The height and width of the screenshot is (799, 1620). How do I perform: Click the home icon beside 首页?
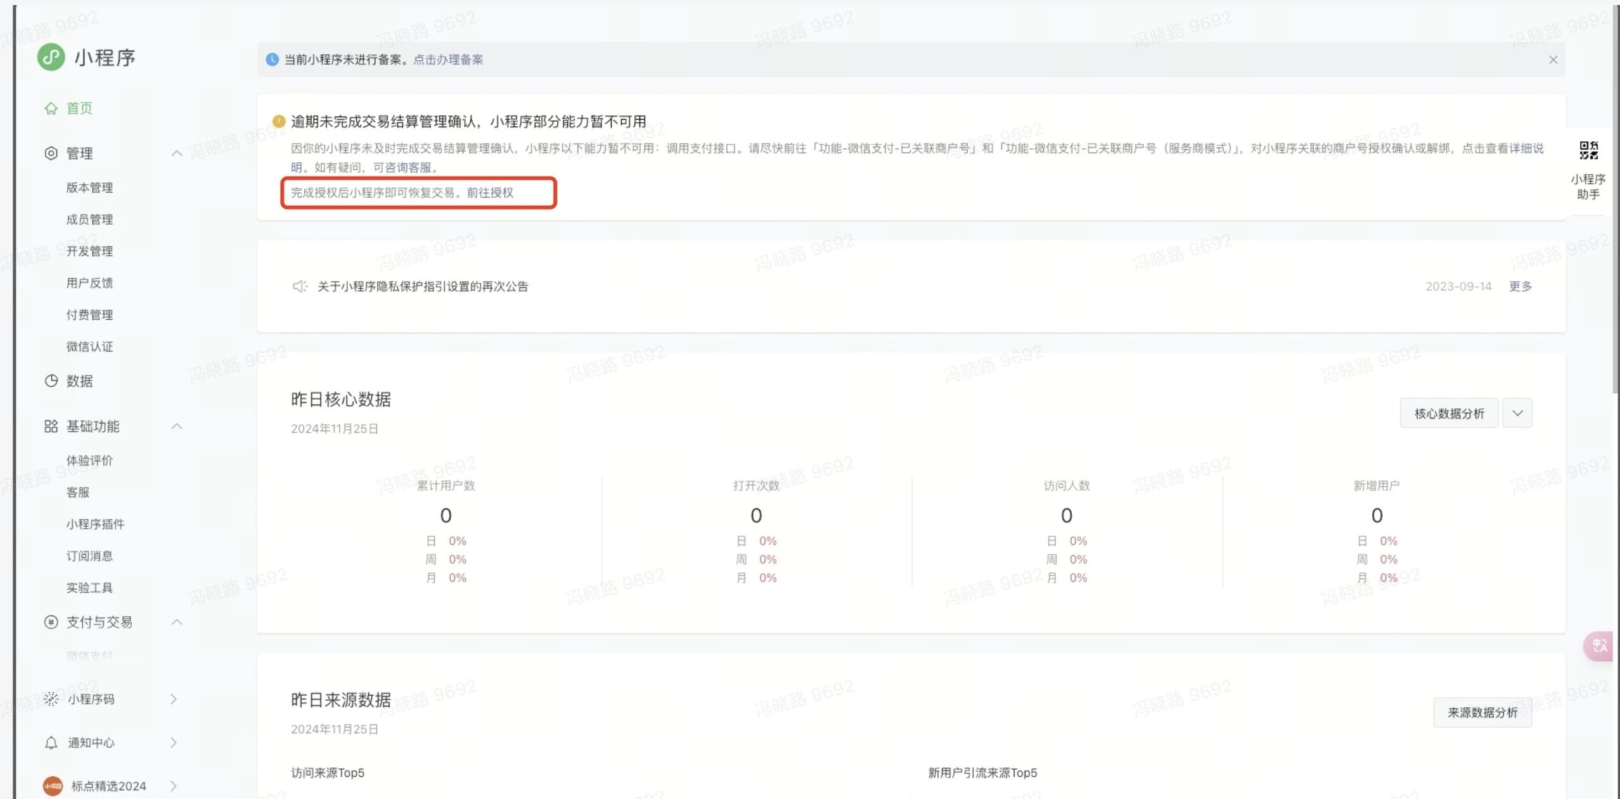51,108
